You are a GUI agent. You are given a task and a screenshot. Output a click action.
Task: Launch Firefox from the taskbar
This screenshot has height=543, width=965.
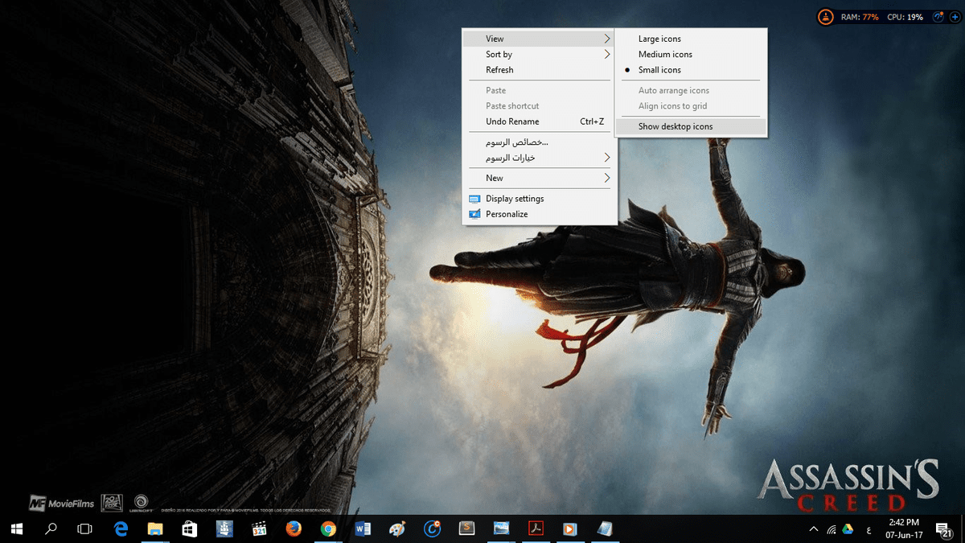click(294, 529)
